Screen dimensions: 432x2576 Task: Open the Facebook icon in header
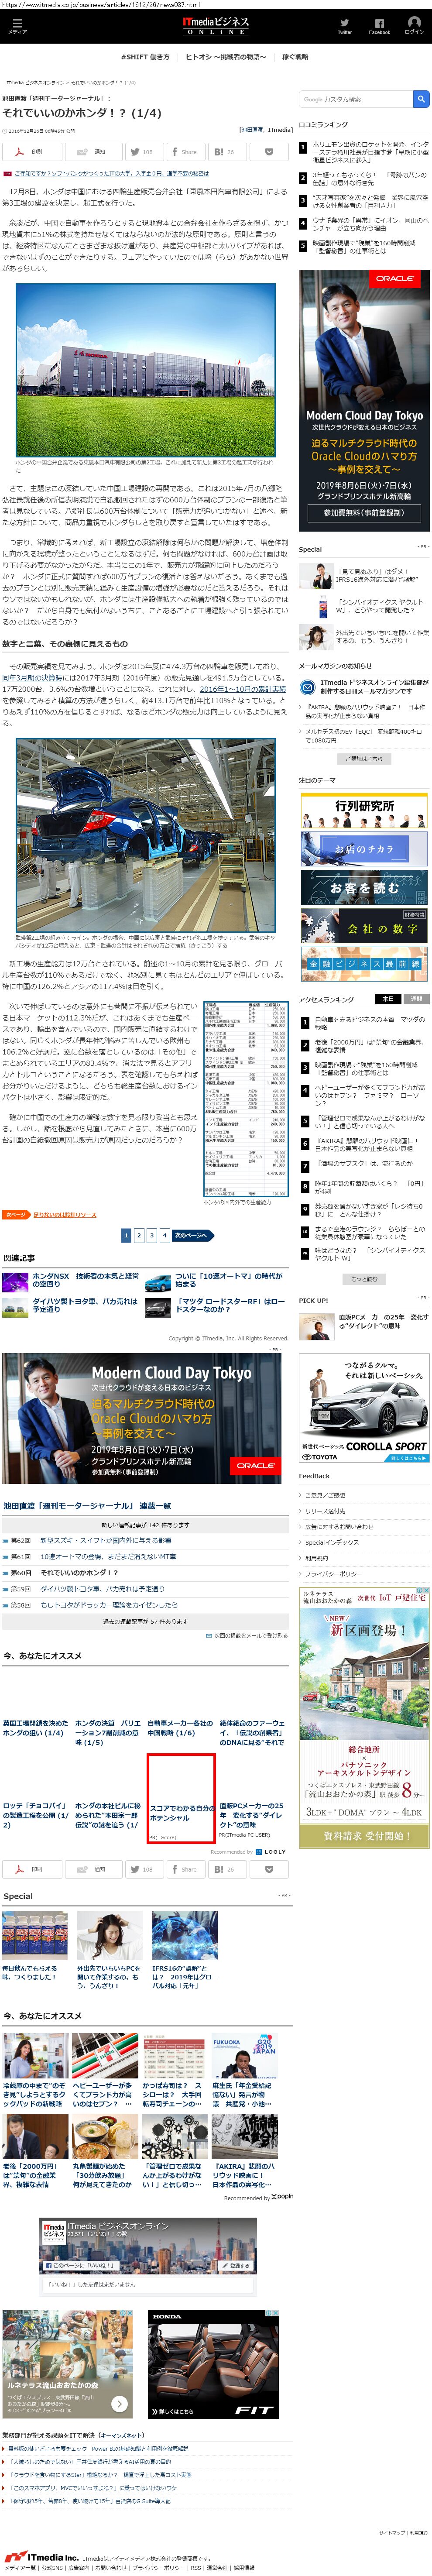(x=379, y=26)
